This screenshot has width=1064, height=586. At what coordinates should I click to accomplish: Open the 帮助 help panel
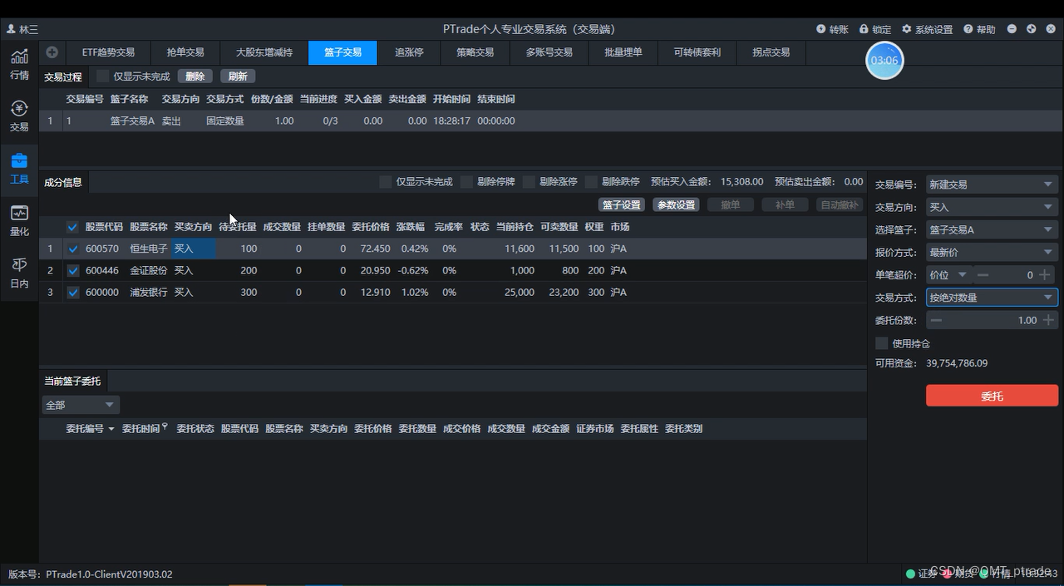pyautogui.click(x=978, y=28)
